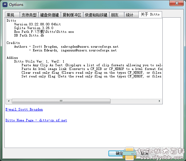Screen dimensions: 186x161
Task: Click the Scott Brogden author line
Action: pos(66,47)
